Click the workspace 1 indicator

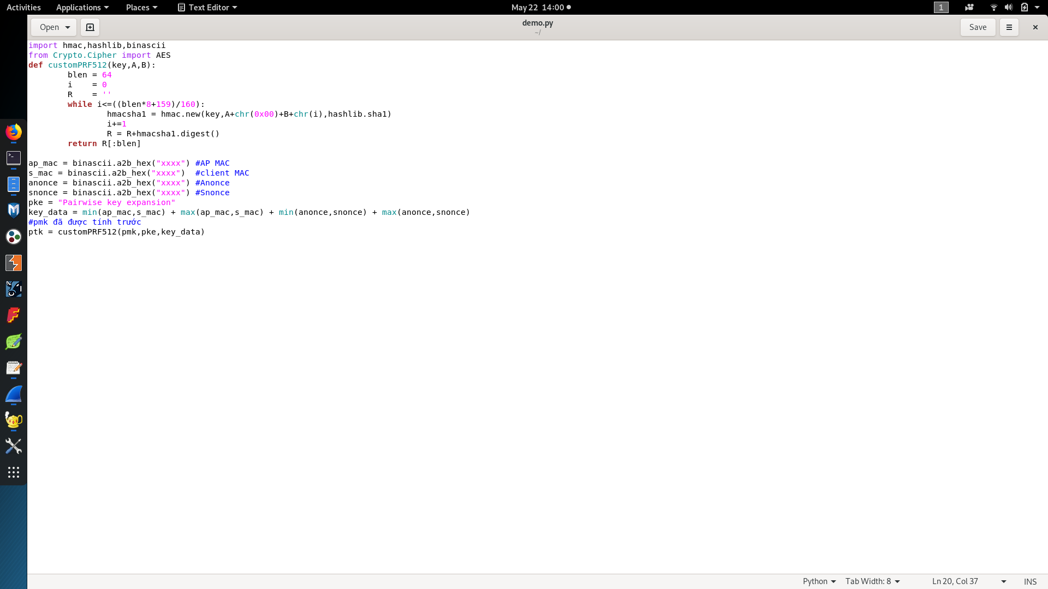[x=941, y=7]
